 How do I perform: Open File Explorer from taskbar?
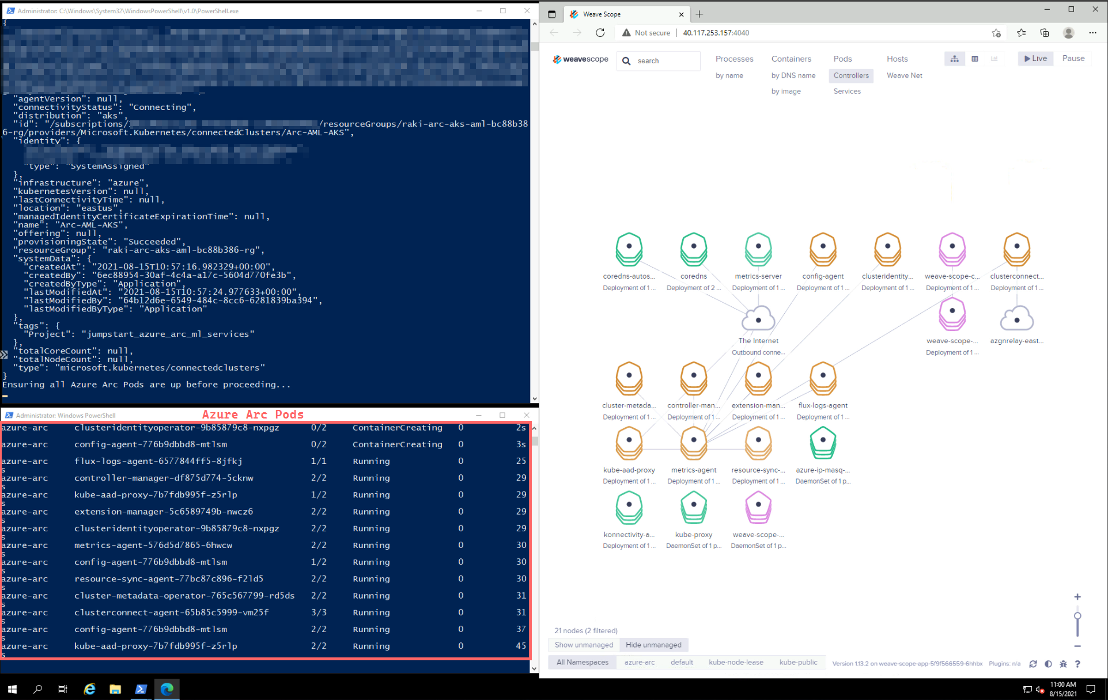coord(115,689)
